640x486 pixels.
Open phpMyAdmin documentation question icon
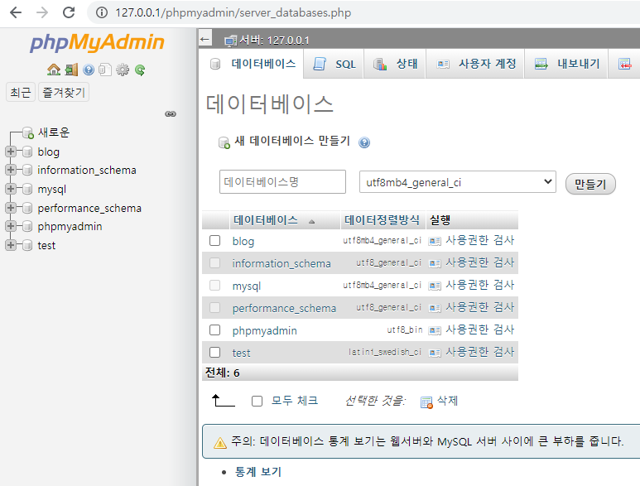pyautogui.click(x=88, y=70)
